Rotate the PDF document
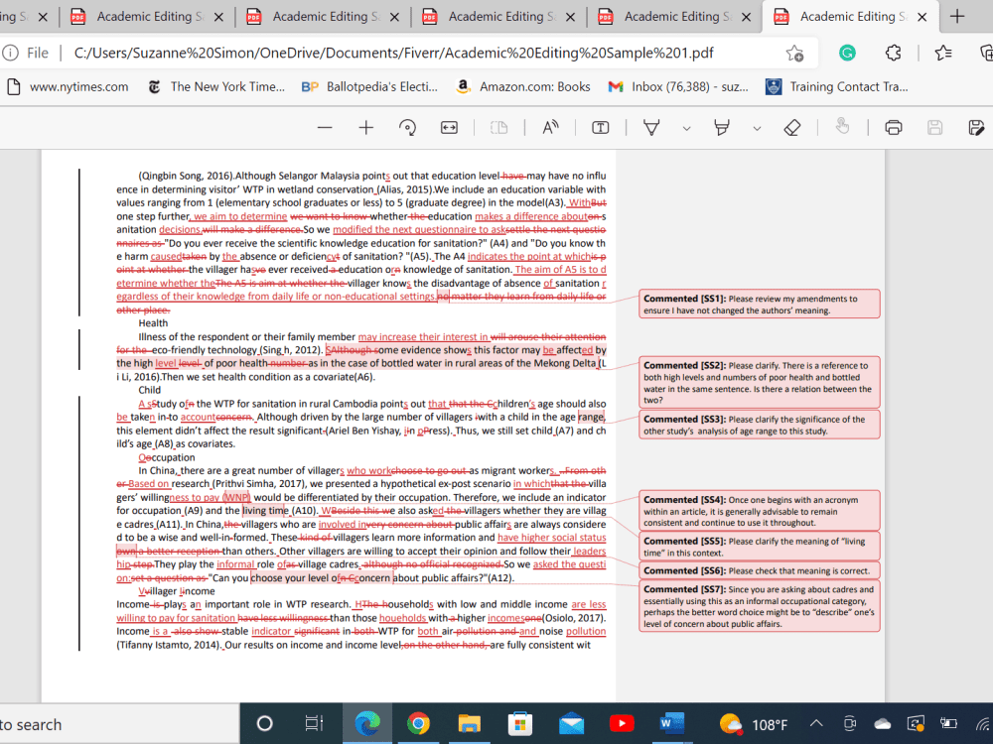Screen dimensions: 993x744 click(x=406, y=127)
